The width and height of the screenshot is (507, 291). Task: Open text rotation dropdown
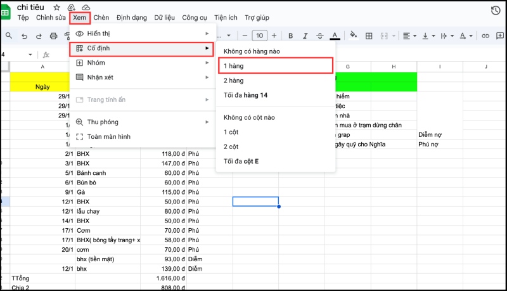click(x=466, y=36)
